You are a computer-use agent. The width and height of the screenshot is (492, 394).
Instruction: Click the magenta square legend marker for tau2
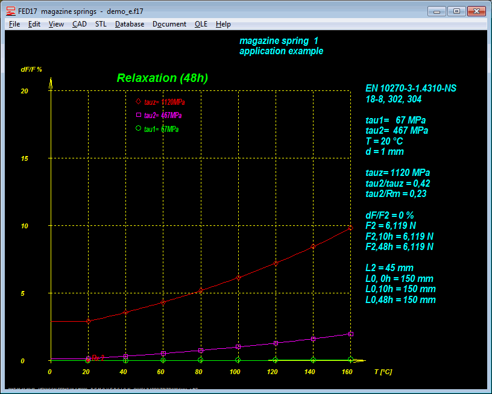(x=139, y=114)
